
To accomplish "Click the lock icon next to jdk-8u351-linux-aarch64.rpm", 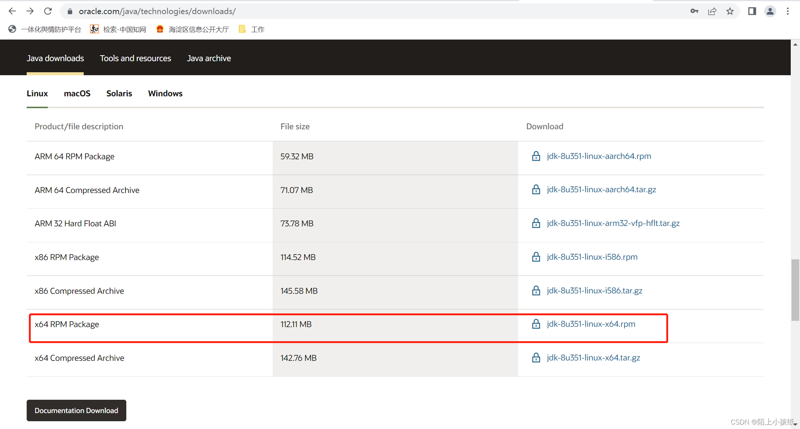I will point(537,156).
